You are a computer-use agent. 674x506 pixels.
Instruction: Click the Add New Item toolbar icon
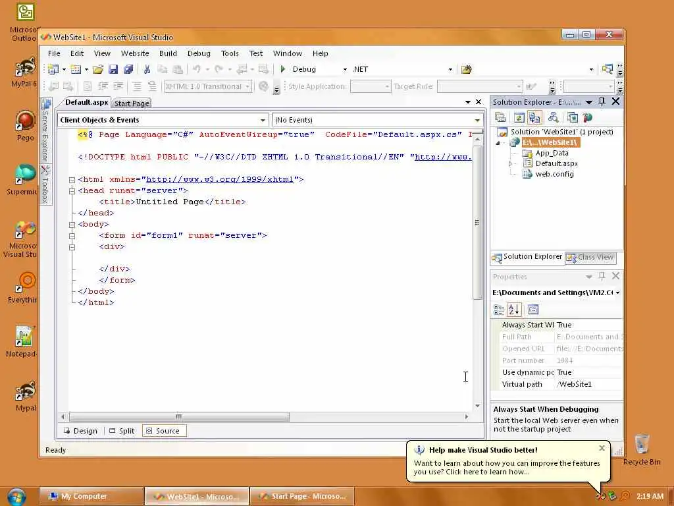(76, 69)
